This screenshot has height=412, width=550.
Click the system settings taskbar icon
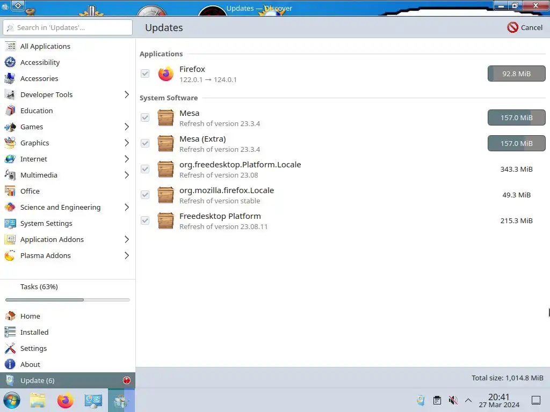coord(93,400)
